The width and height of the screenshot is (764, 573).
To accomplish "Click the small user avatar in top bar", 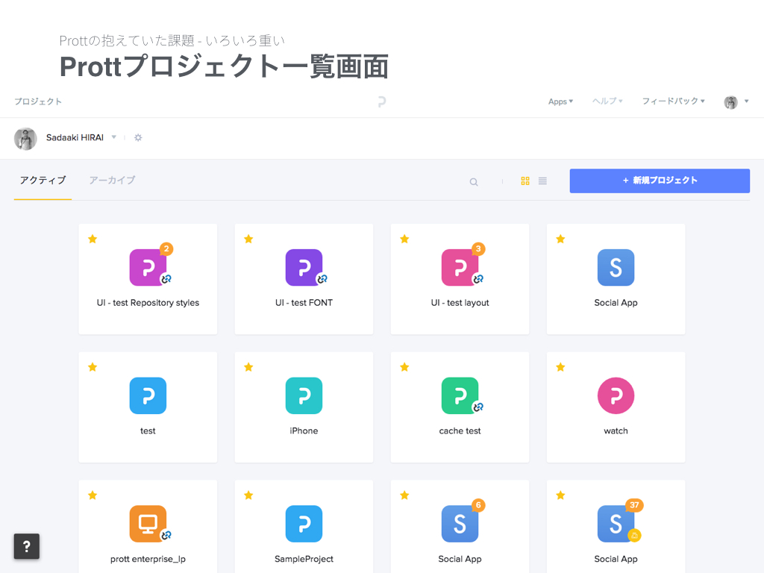I will 730,101.
